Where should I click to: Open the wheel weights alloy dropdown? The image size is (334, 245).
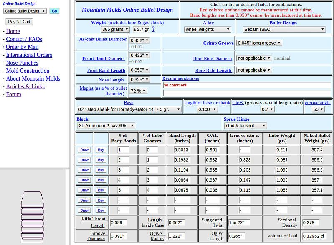click(207, 29)
